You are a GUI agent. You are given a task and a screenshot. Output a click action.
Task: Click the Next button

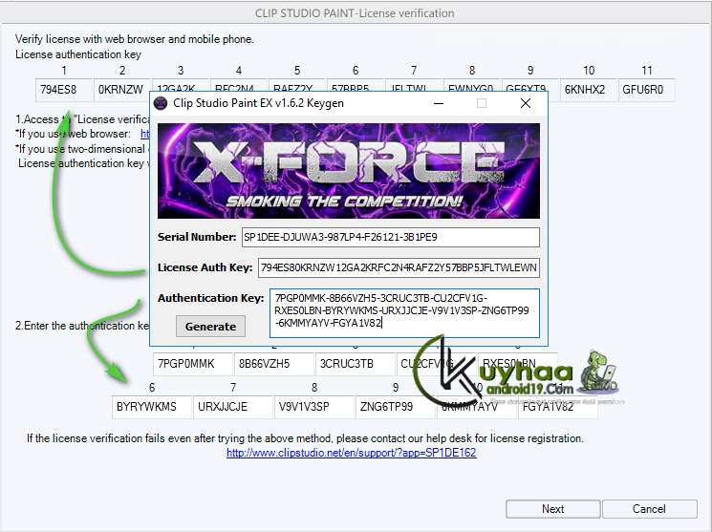point(553,509)
